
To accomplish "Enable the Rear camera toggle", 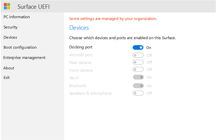I will click(138, 62).
